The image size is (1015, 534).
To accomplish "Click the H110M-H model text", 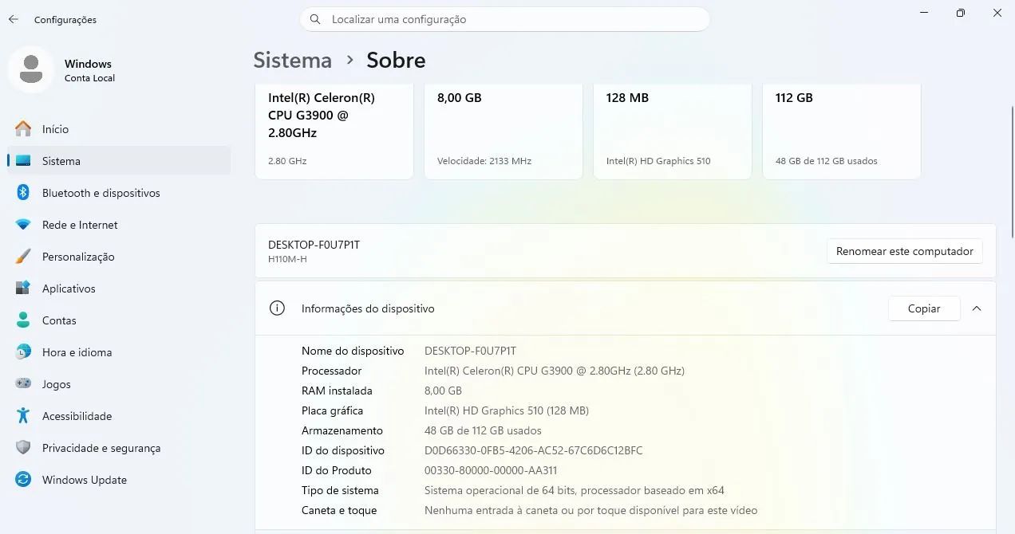I will (287, 260).
